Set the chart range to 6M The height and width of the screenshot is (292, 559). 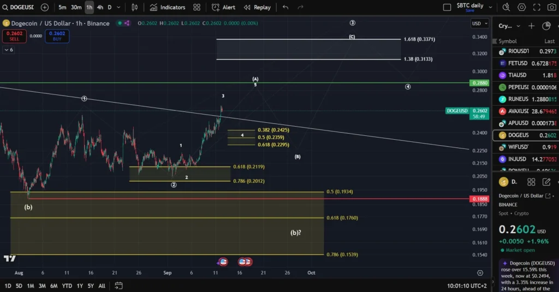(54, 286)
